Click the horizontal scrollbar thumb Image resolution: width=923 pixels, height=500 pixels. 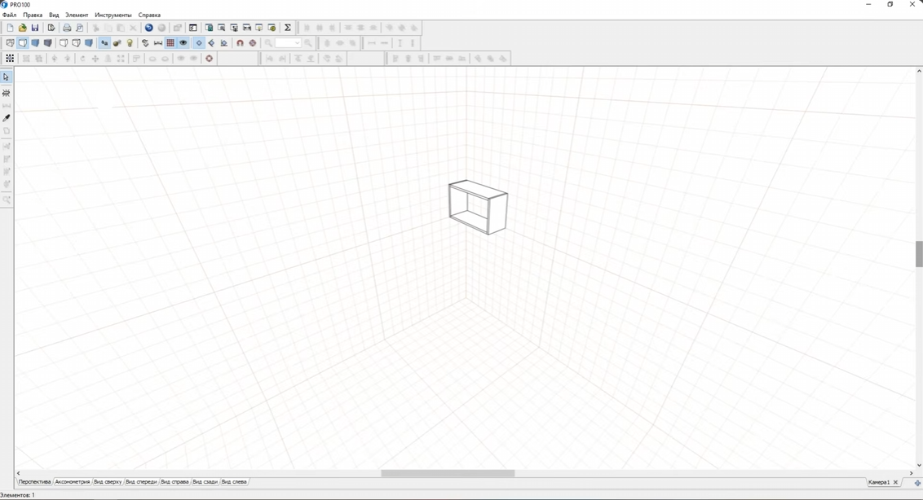point(448,473)
